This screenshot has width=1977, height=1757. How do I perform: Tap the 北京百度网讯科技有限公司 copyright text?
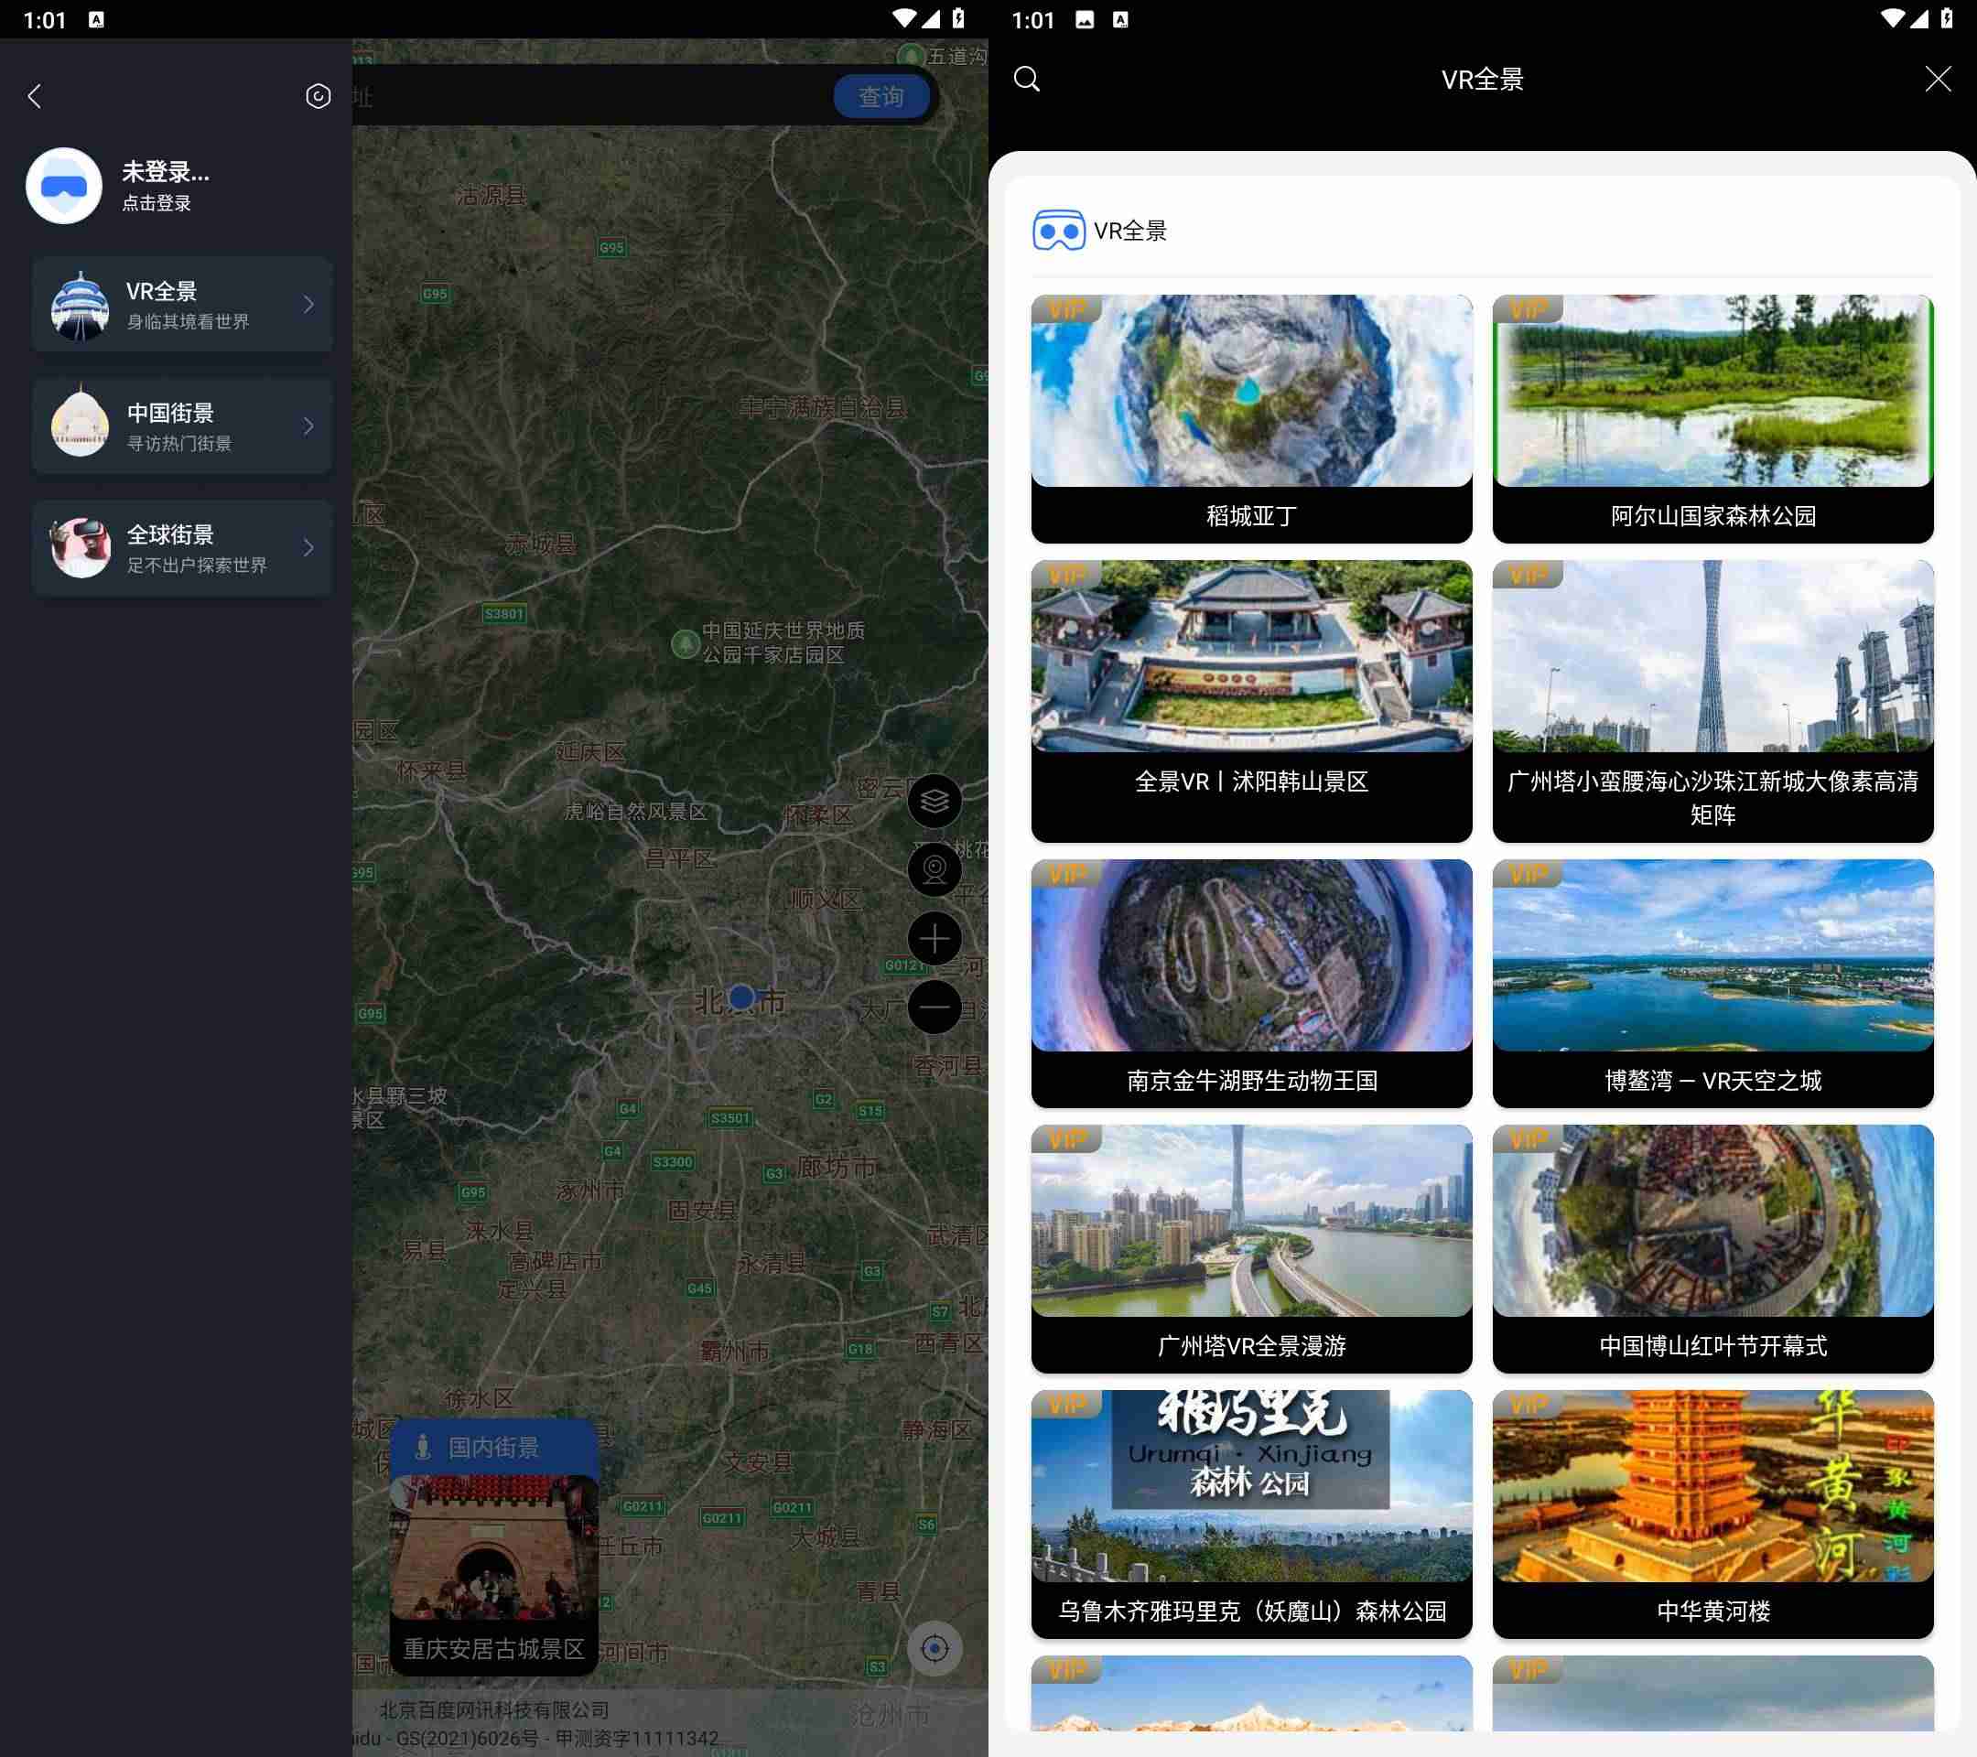click(494, 1709)
